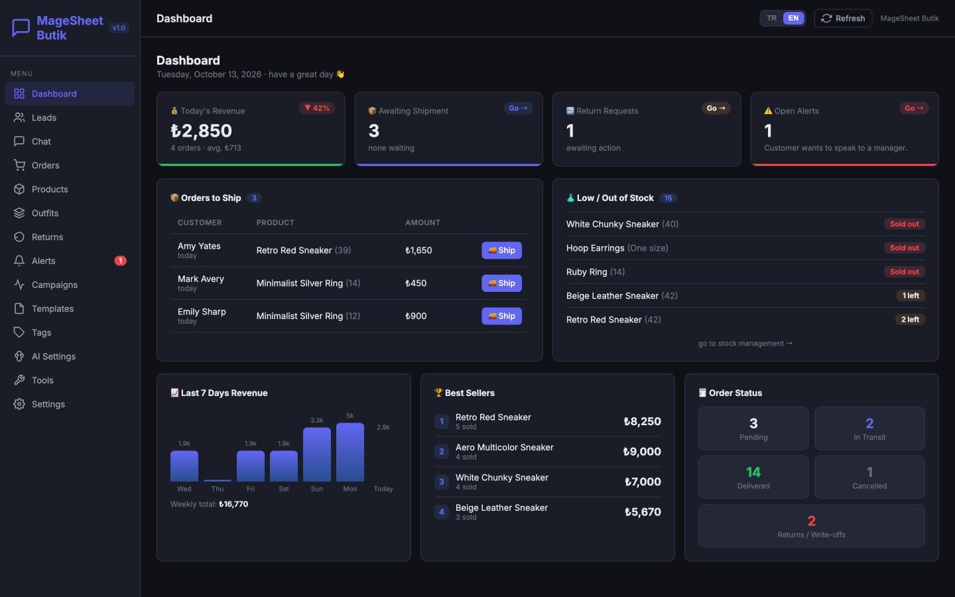Screen dimensions: 955x597
Task: Click the Dashboard grid icon in sidebar
Action: click(19, 94)
